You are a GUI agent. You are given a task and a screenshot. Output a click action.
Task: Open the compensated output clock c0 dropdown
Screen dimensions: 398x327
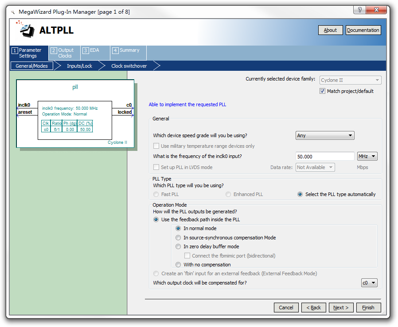tap(369, 283)
